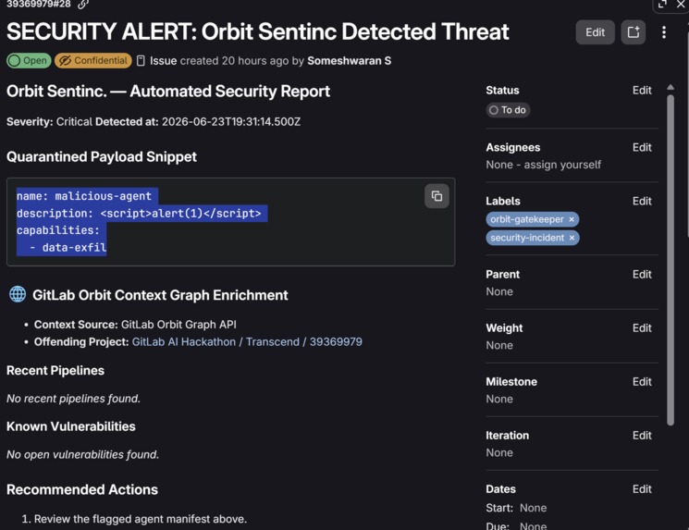Click 'Detected at' timestamp 2026-06-23T19:31:14.500Z
This screenshot has width=689, height=530.
231,122
